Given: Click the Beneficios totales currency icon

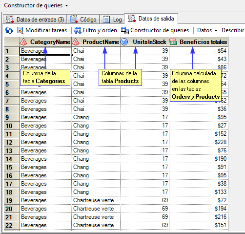Looking at the screenshot, I should 173,42.
